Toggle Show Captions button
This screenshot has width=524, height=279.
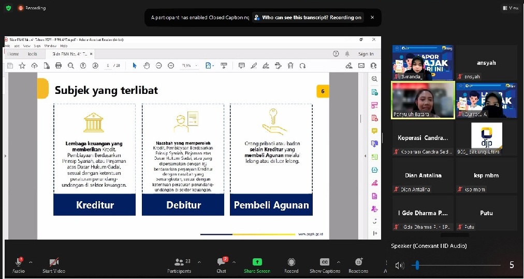coord(325,264)
